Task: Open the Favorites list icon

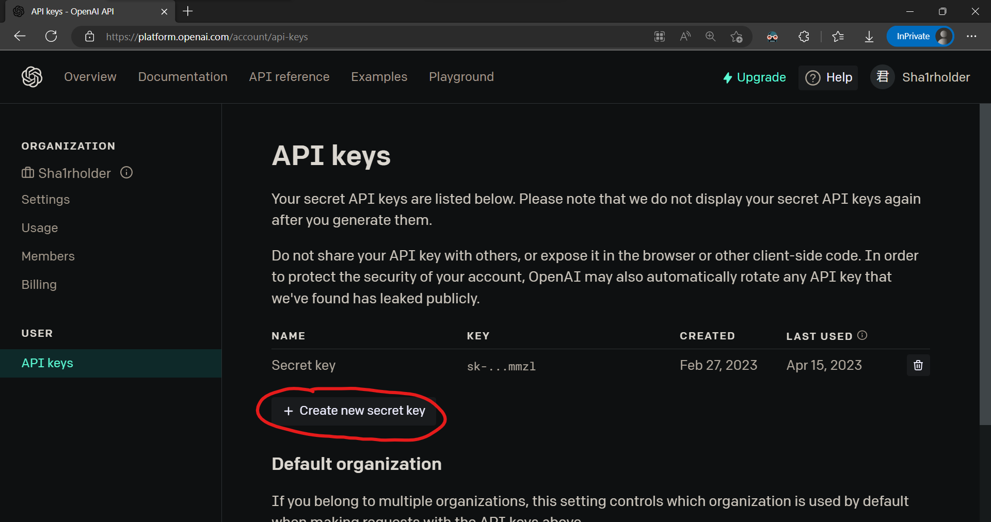Action: tap(838, 37)
